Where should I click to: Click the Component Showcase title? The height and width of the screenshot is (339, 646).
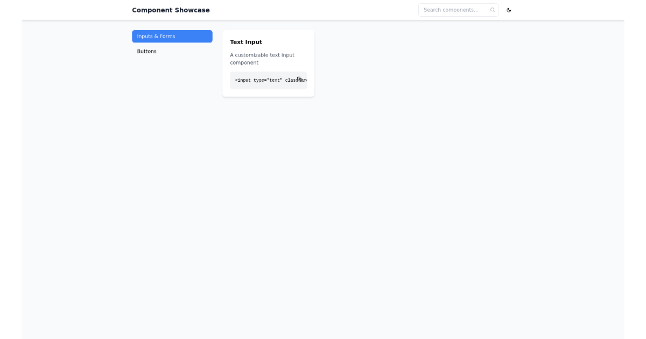click(171, 10)
